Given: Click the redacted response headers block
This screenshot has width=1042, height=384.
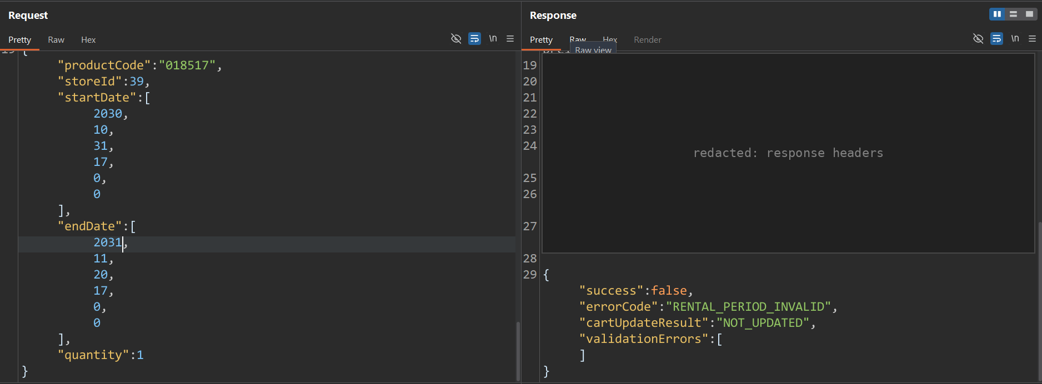Looking at the screenshot, I should (788, 153).
